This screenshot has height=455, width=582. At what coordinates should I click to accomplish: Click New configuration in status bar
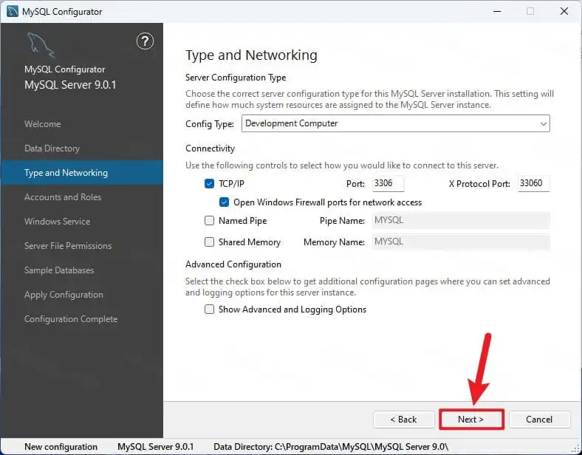point(61,447)
